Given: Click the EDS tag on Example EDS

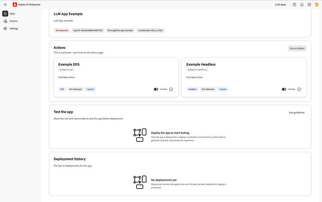Looking at the screenshot, I should (62, 89).
